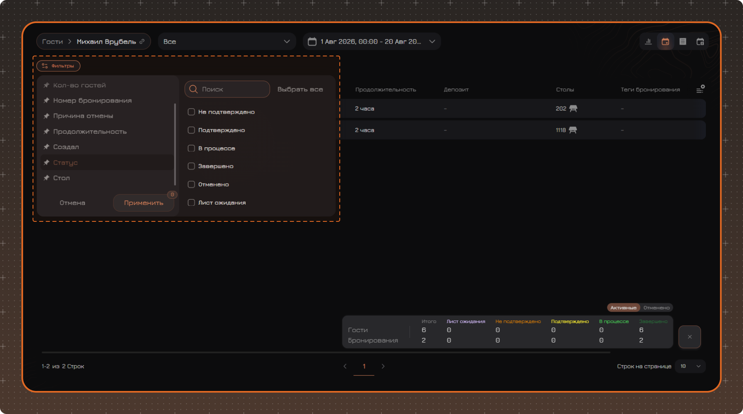This screenshot has height=414, width=743.
Task: Check the Не подтверждено status checkbox
Action: [191, 112]
